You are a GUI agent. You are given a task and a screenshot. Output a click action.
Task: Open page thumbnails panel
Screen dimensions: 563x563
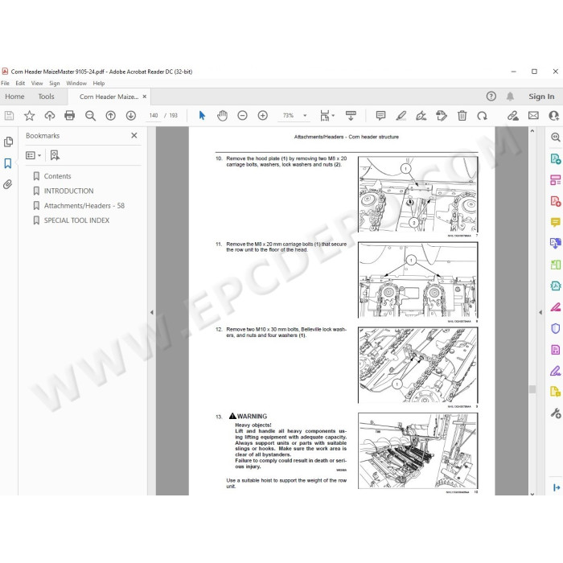[x=8, y=142]
